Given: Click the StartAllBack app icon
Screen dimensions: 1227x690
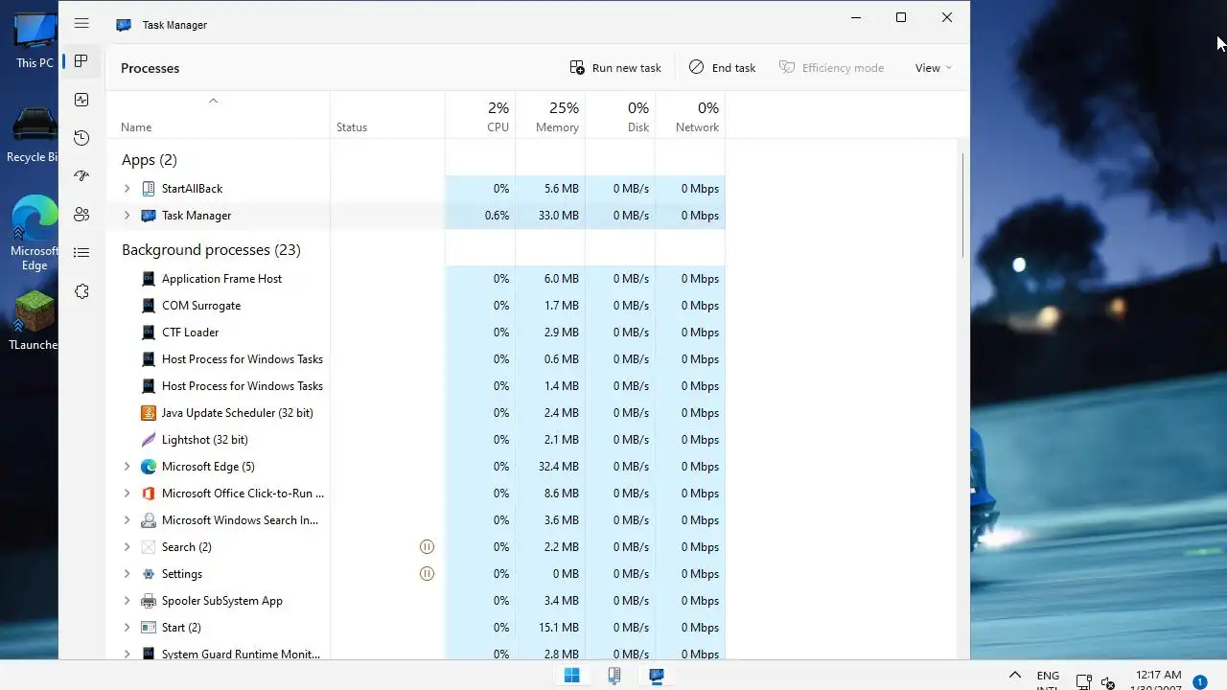Looking at the screenshot, I should [x=149, y=189].
